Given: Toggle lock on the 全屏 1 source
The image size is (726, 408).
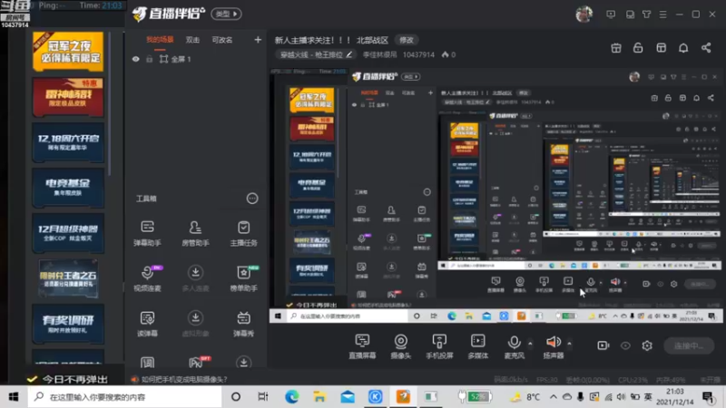Looking at the screenshot, I should tap(149, 59).
